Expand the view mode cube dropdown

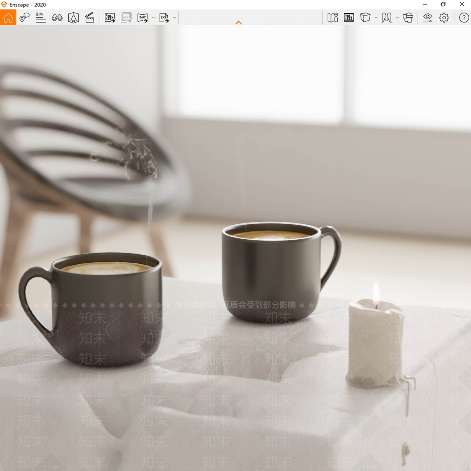point(376,18)
